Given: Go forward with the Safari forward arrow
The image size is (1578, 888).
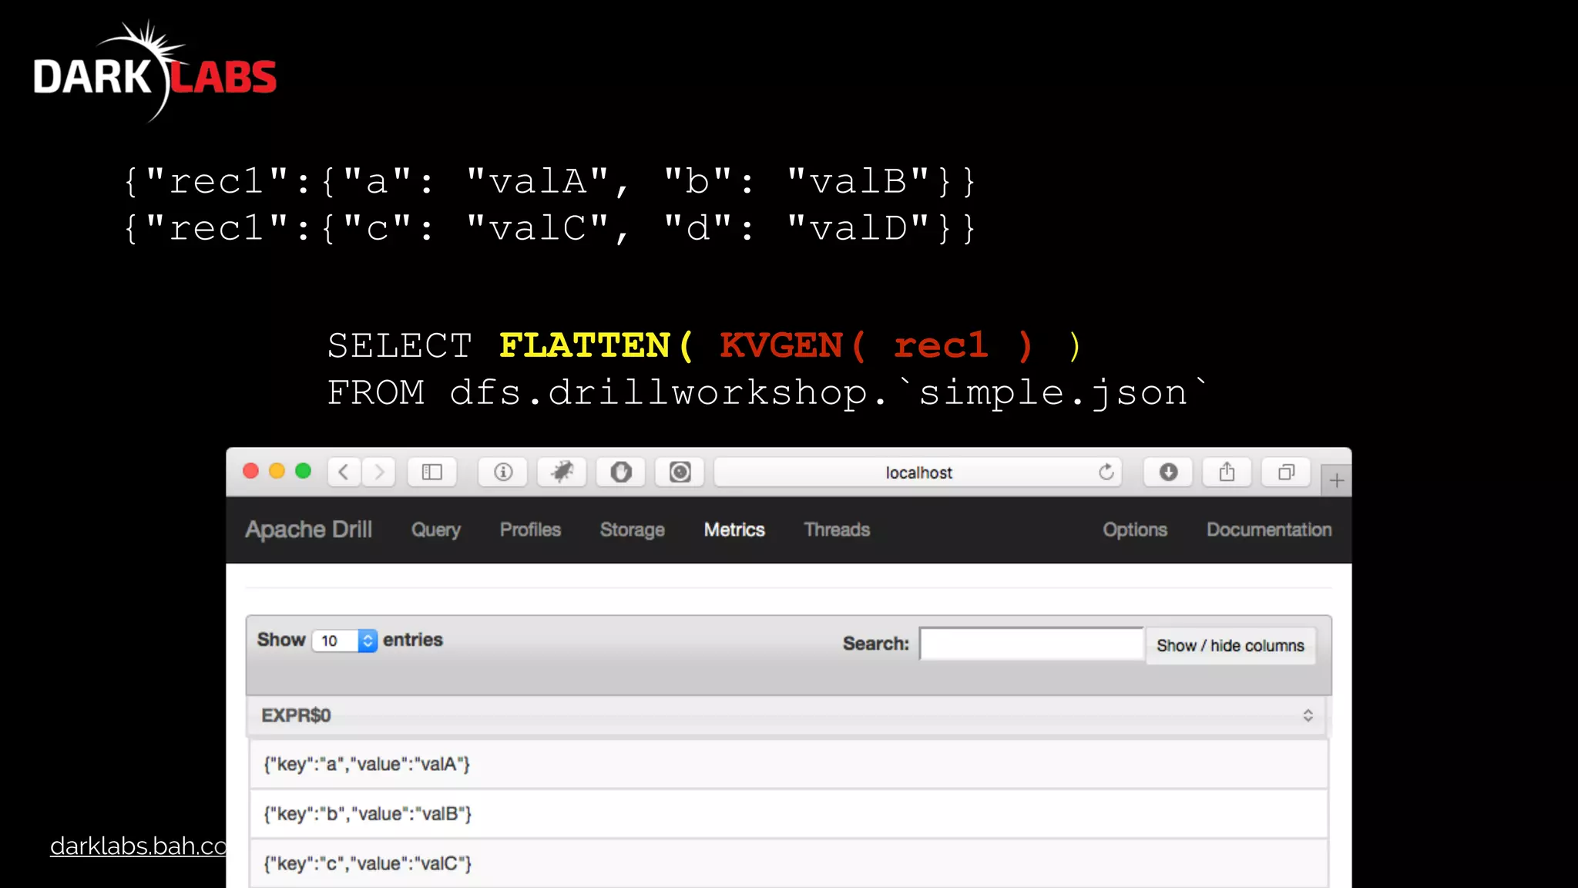Looking at the screenshot, I should (x=378, y=472).
